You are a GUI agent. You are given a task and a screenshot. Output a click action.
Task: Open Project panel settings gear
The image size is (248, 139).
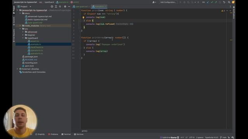65,7
